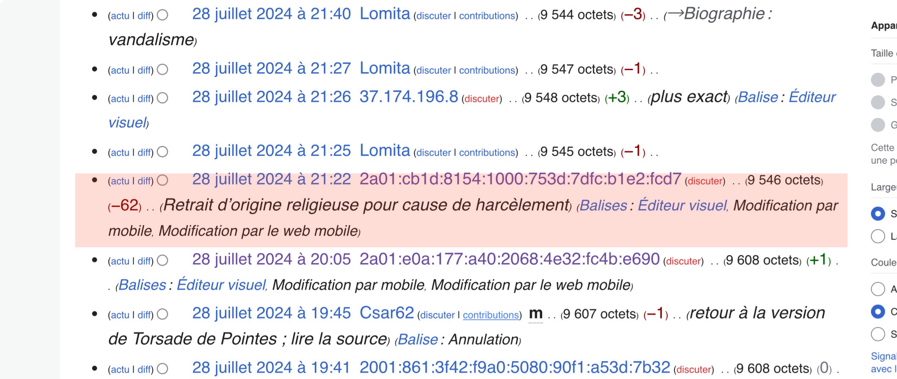
Task: Click actu link for 21:22 revision
Action: pyautogui.click(x=120, y=181)
